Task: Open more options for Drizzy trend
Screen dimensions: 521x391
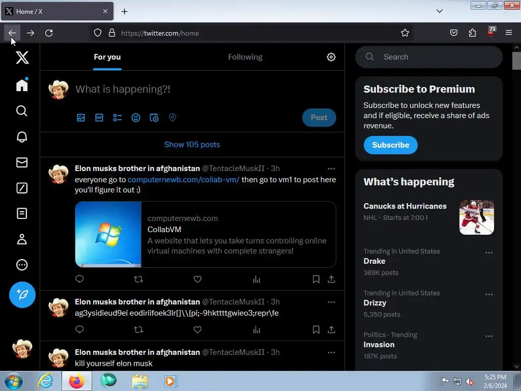Action: (489, 295)
